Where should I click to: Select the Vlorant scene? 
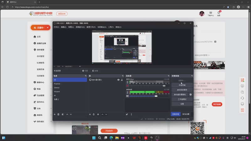click(70, 91)
